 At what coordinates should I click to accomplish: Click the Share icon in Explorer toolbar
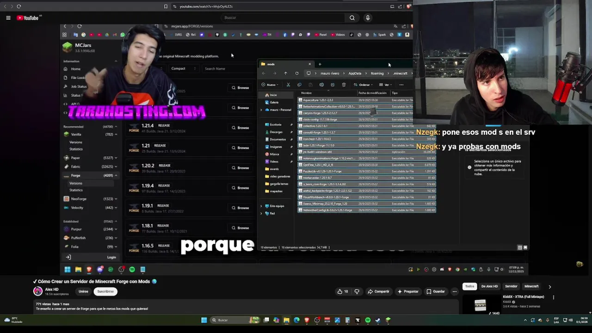(x=333, y=85)
